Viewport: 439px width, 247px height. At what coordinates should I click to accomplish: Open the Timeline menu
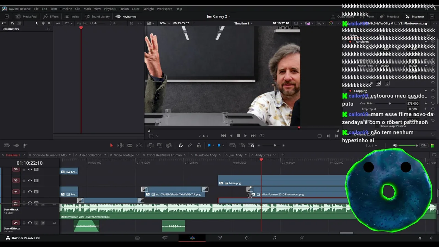click(66, 9)
